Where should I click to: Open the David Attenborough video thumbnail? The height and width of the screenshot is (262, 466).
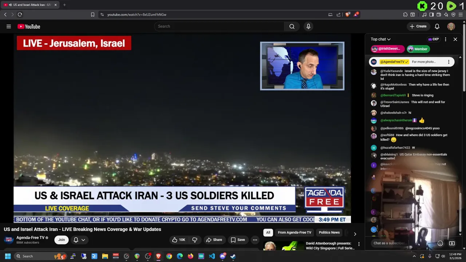coord(283,246)
